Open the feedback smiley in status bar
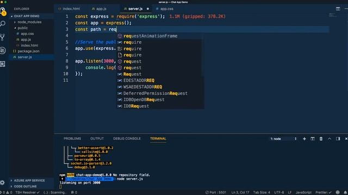This screenshot has width=348, height=195. point(338,192)
